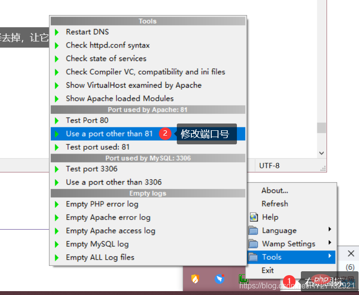Run Test port 3306
Image resolution: width=359 pixels, height=295 pixels.
click(x=148, y=169)
